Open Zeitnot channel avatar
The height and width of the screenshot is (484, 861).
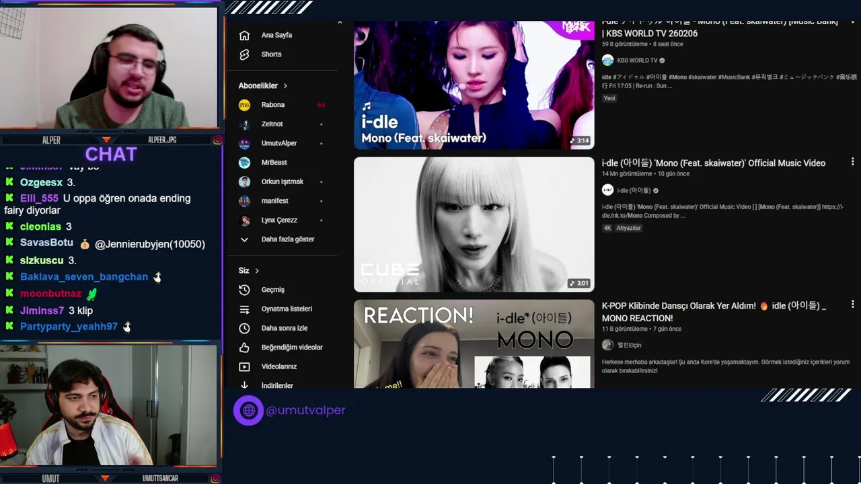(x=244, y=124)
